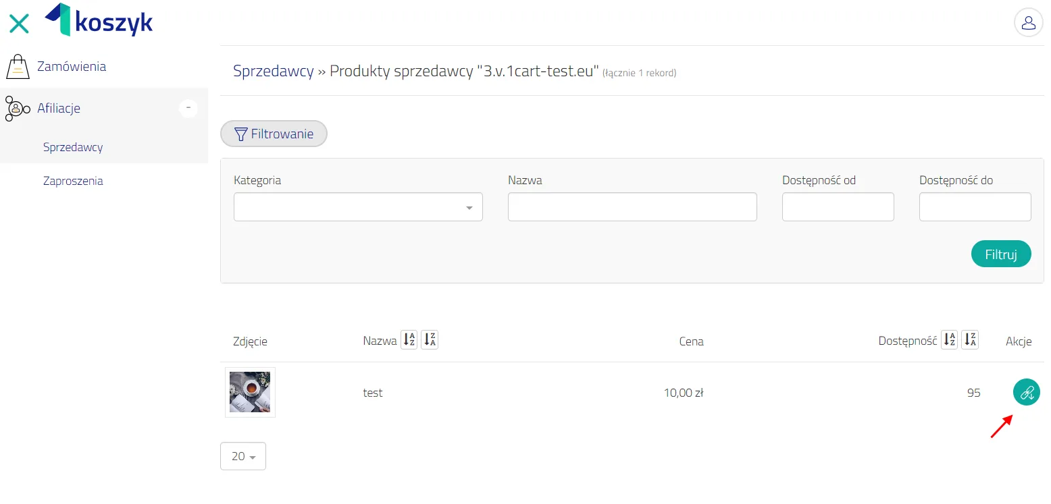The image size is (1051, 504).
Task: Click the koszyk logo
Action: (x=99, y=20)
